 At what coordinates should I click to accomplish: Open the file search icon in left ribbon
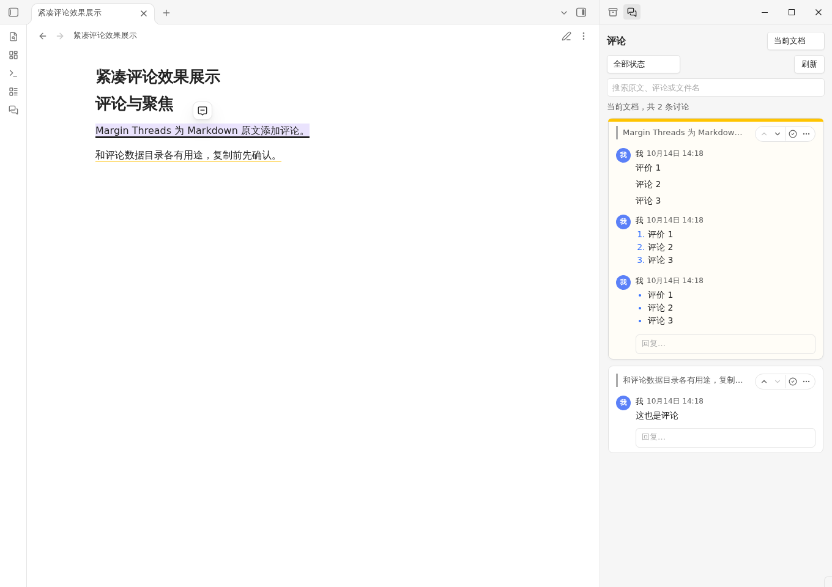[13, 37]
